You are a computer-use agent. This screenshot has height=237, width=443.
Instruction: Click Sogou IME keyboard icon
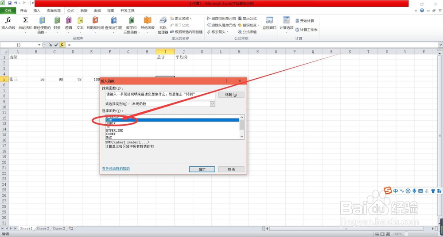[420, 191]
